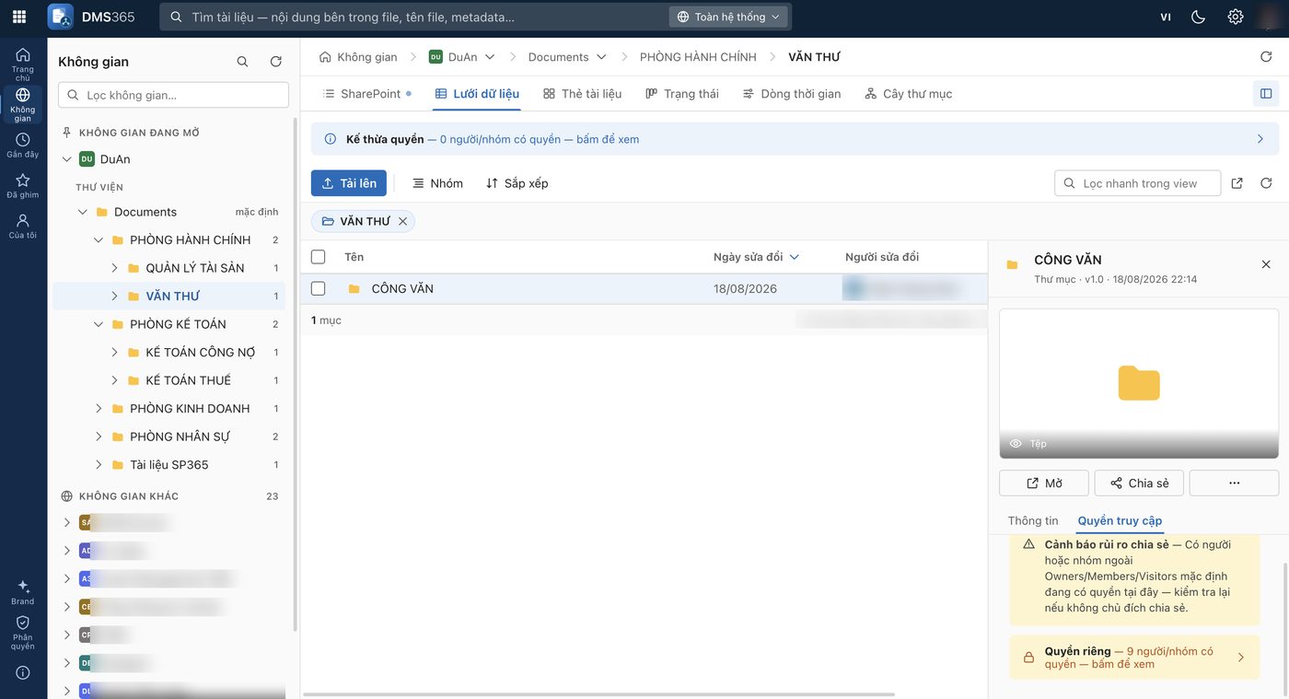The height and width of the screenshot is (699, 1289).
Task: Open more actions ellipsis button
Action: pos(1234,483)
